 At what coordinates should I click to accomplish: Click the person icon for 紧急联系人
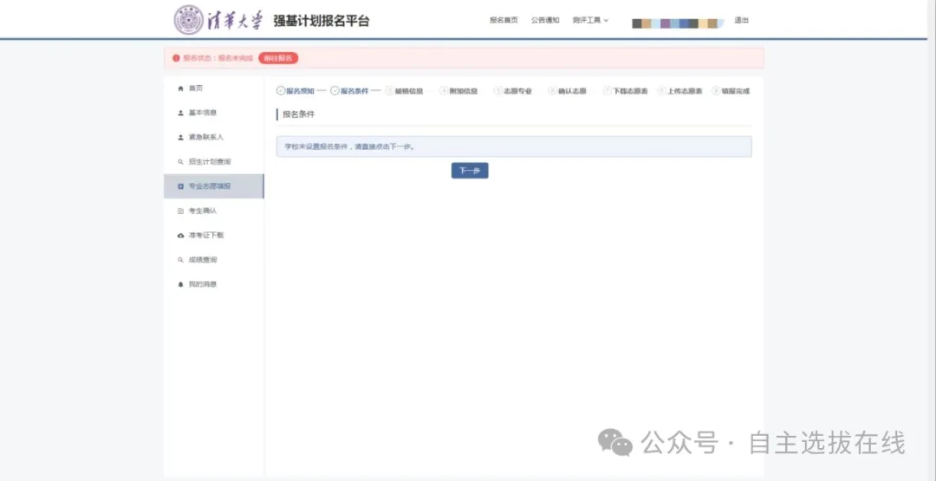coord(180,137)
